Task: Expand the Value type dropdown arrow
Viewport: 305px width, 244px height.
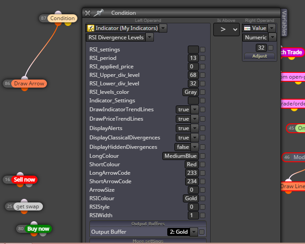Action: [271, 28]
